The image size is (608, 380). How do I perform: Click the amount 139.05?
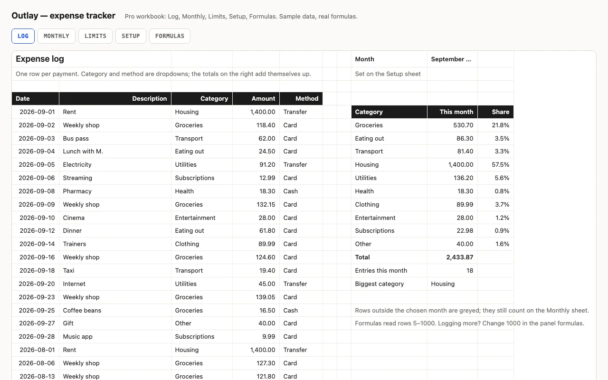pos(256,297)
